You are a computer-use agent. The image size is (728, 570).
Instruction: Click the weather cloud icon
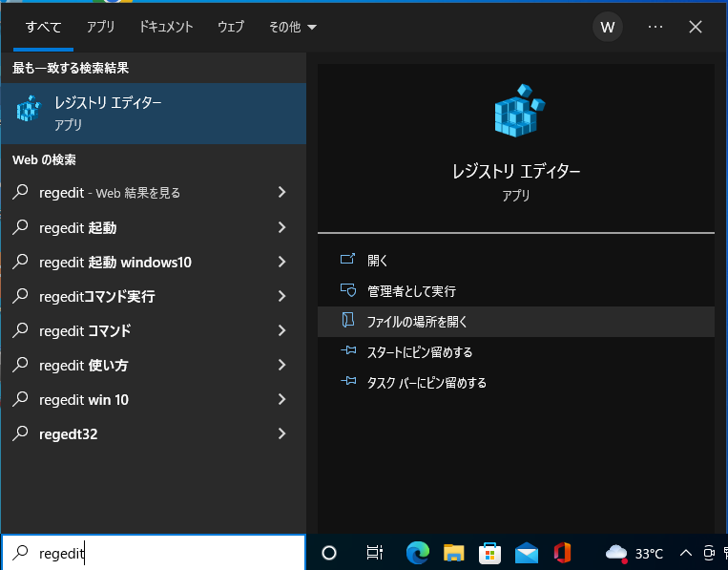(x=617, y=553)
